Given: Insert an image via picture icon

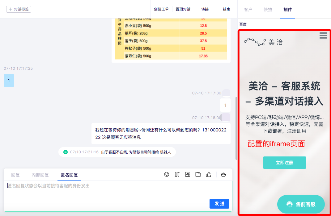Looking at the screenshot, I should (x=188, y=174).
